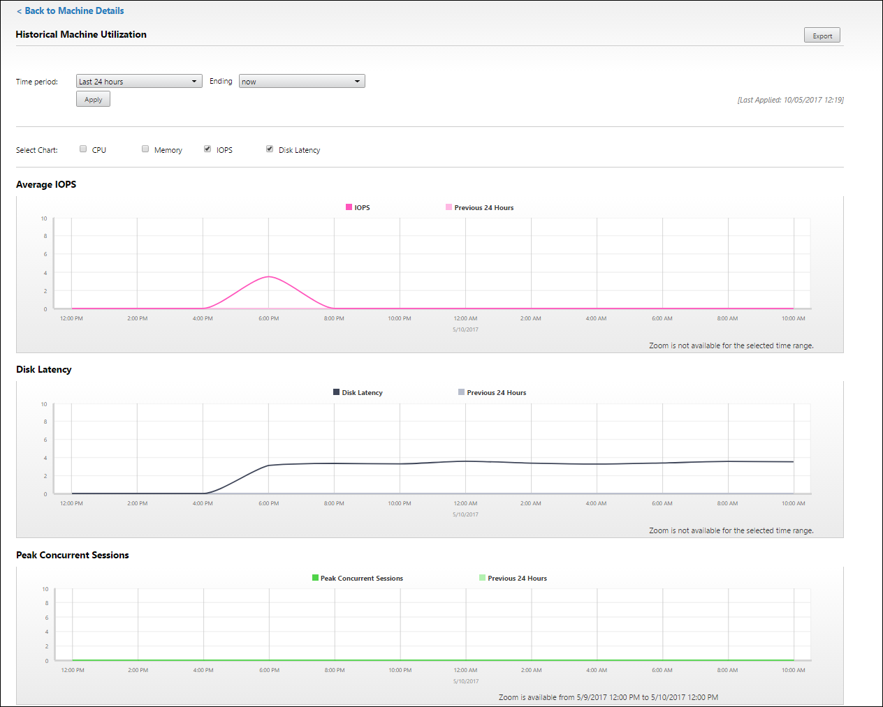The height and width of the screenshot is (707, 883).
Task: Click Disk Latency Previous 24 Hours legend swatch
Action: click(x=461, y=392)
